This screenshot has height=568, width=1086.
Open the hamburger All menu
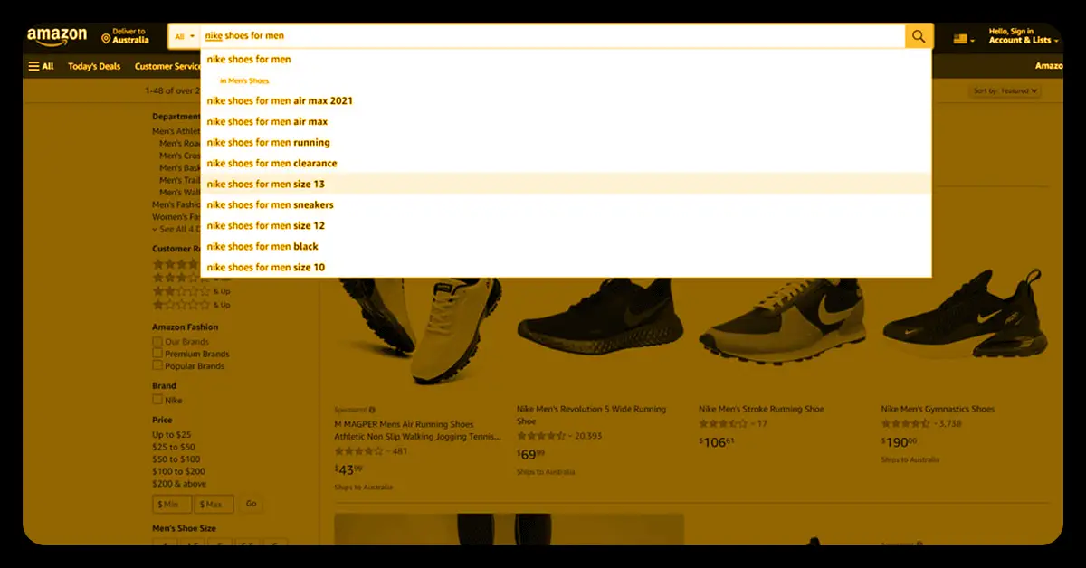tap(41, 66)
